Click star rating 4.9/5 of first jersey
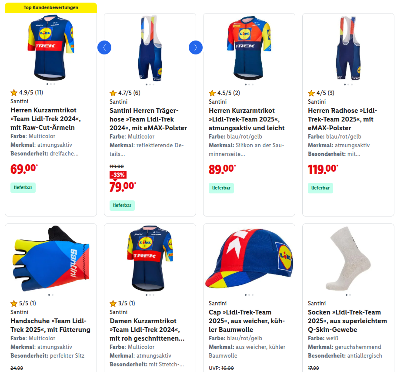This screenshot has height=372, width=397. [x=27, y=92]
